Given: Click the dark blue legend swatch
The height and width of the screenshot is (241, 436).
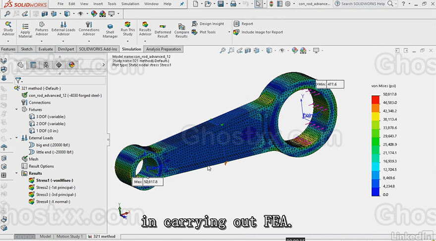Looking at the screenshot, I should 376,192.
